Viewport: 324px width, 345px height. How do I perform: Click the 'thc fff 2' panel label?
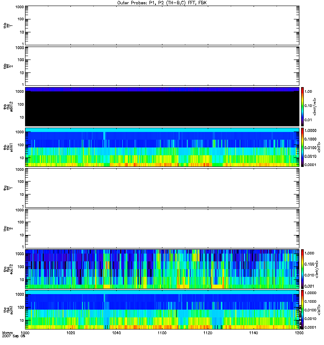point(8,229)
